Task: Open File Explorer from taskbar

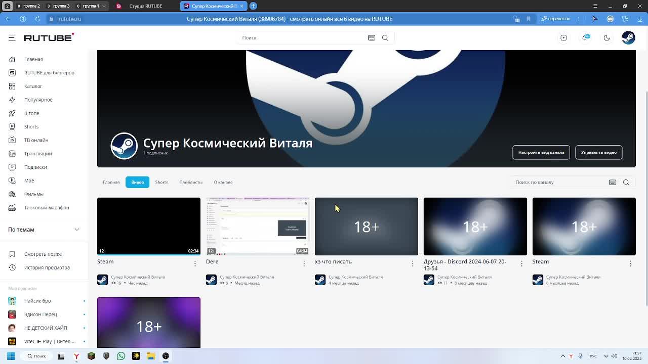Action: tap(150, 356)
